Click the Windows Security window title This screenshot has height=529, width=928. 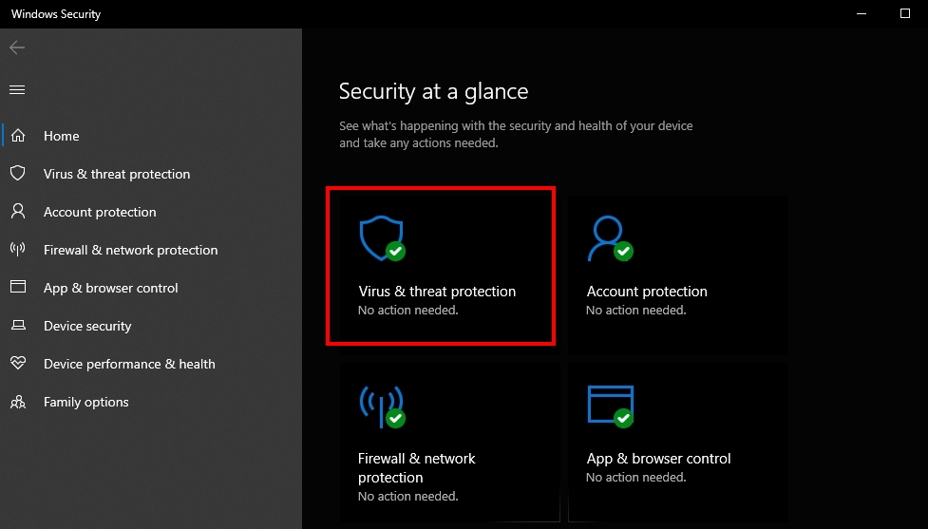(x=56, y=14)
